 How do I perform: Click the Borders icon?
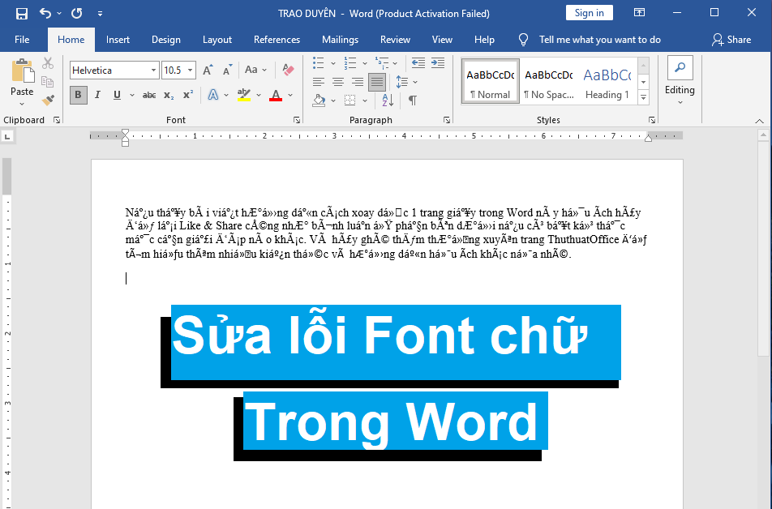(350, 101)
